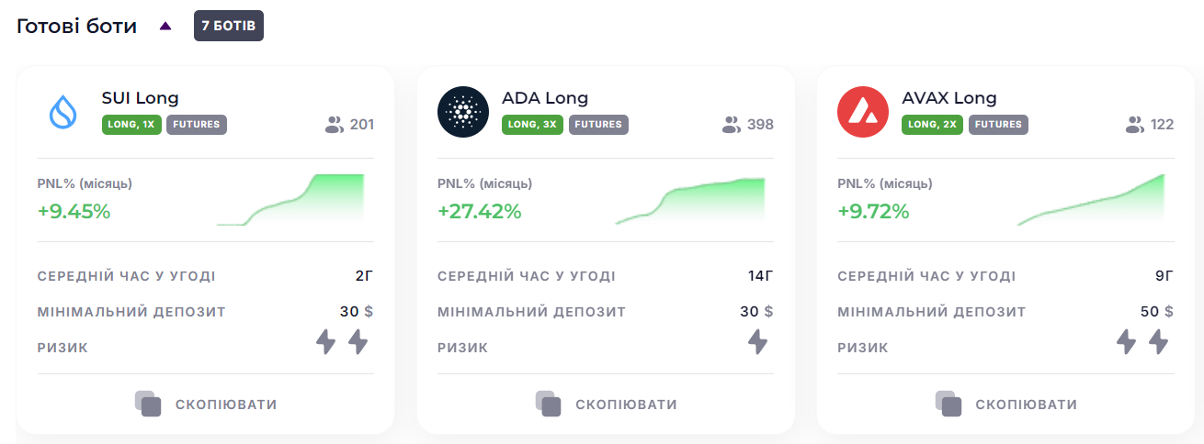Click the copy icon on SUI Long card
Screen dimensions: 1204x444
tap(148, 405)
